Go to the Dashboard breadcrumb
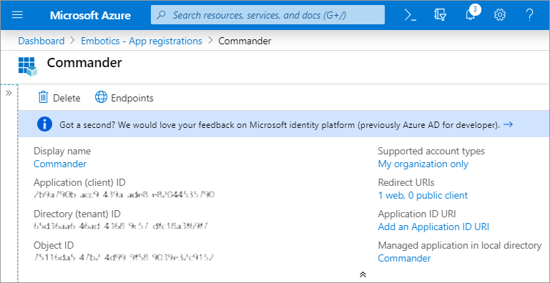The image size is (550, 283). [41, 41]
